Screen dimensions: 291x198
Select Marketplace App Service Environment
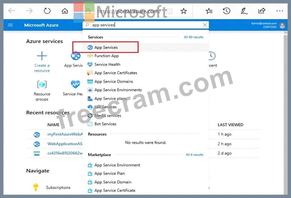pos(145,165)
